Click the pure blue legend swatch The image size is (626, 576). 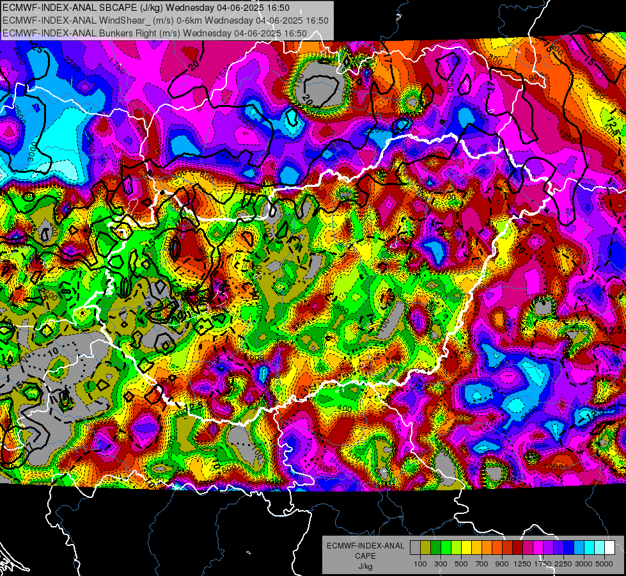pos(569,548)
